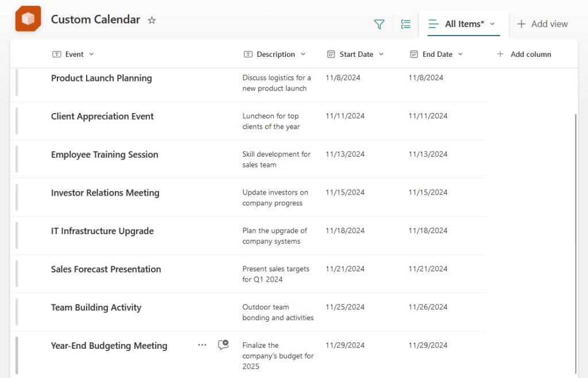Click Add column
This screenshot has height=378, width=588.
pyautogui.click(x=524, y=54)
